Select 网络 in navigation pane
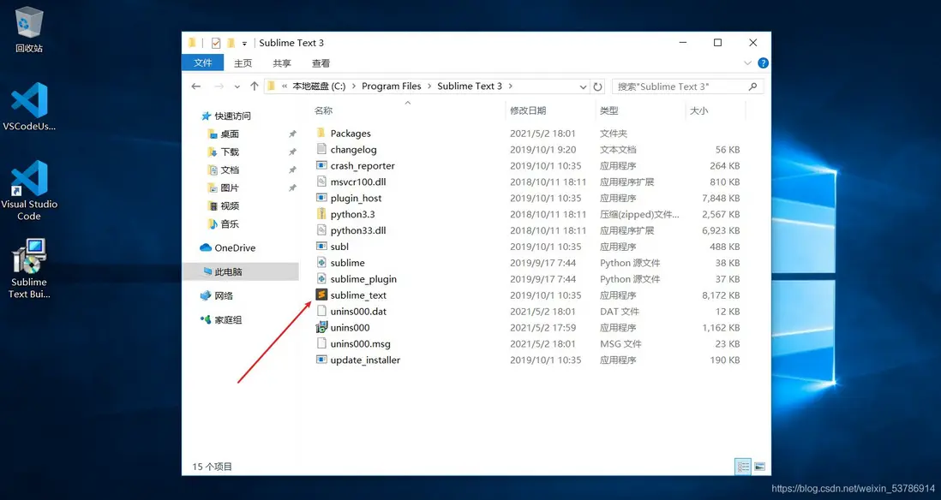 pyautogui.click(x=224, y=295)
